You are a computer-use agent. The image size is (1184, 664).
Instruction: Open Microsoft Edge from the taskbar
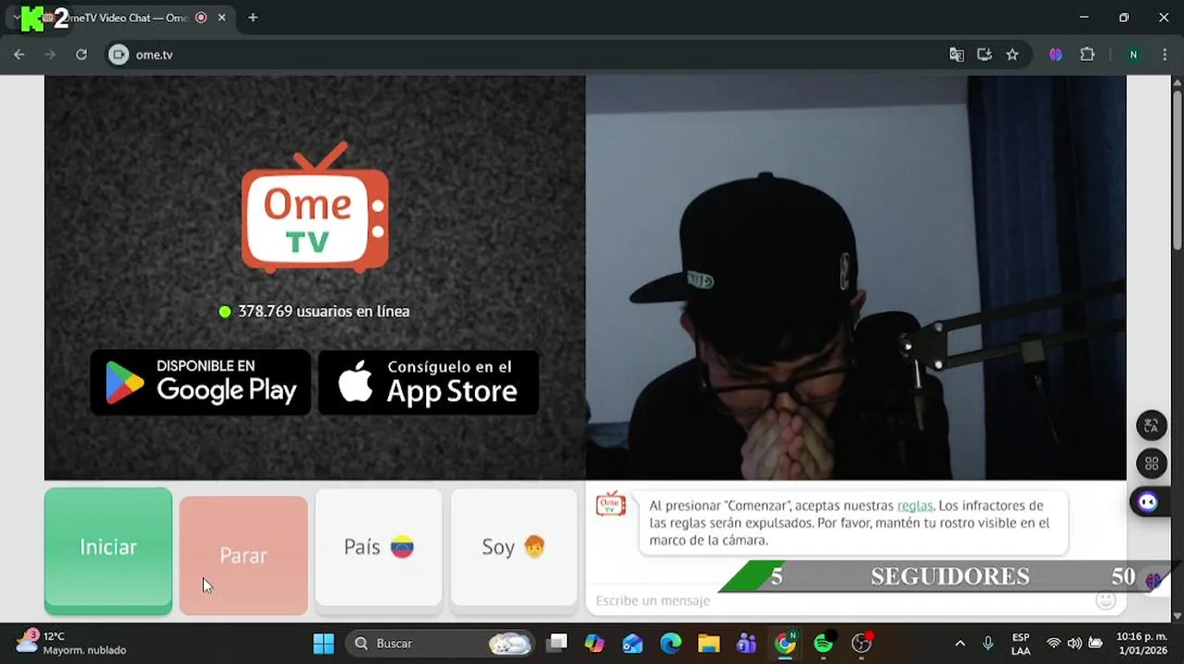click(x=670, y=644)
